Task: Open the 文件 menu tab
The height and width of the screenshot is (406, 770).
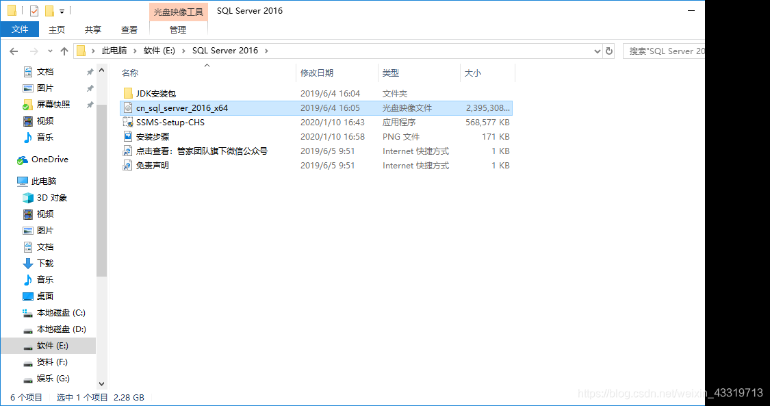Action: click(x=20, y=29)
